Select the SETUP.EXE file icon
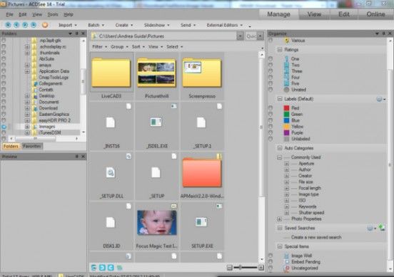Image resolution: width=394 pixels, height=277 pixels. pos(201,222)
